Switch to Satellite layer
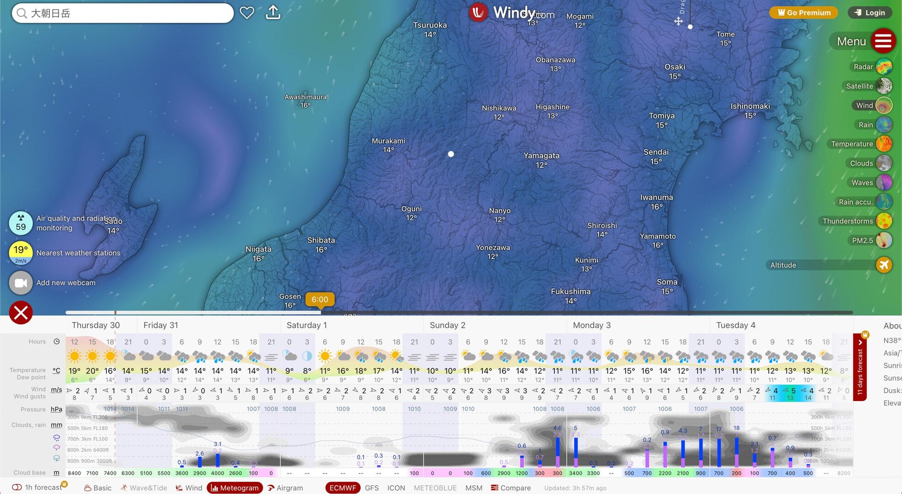The image size is (902, 494). (884, 86)
